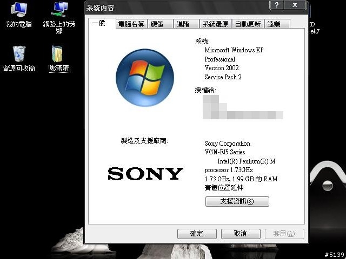Click the 製造及支援廠商: label
The width and height of the screenshot is (346, 259).
click(x=144, y=141)
